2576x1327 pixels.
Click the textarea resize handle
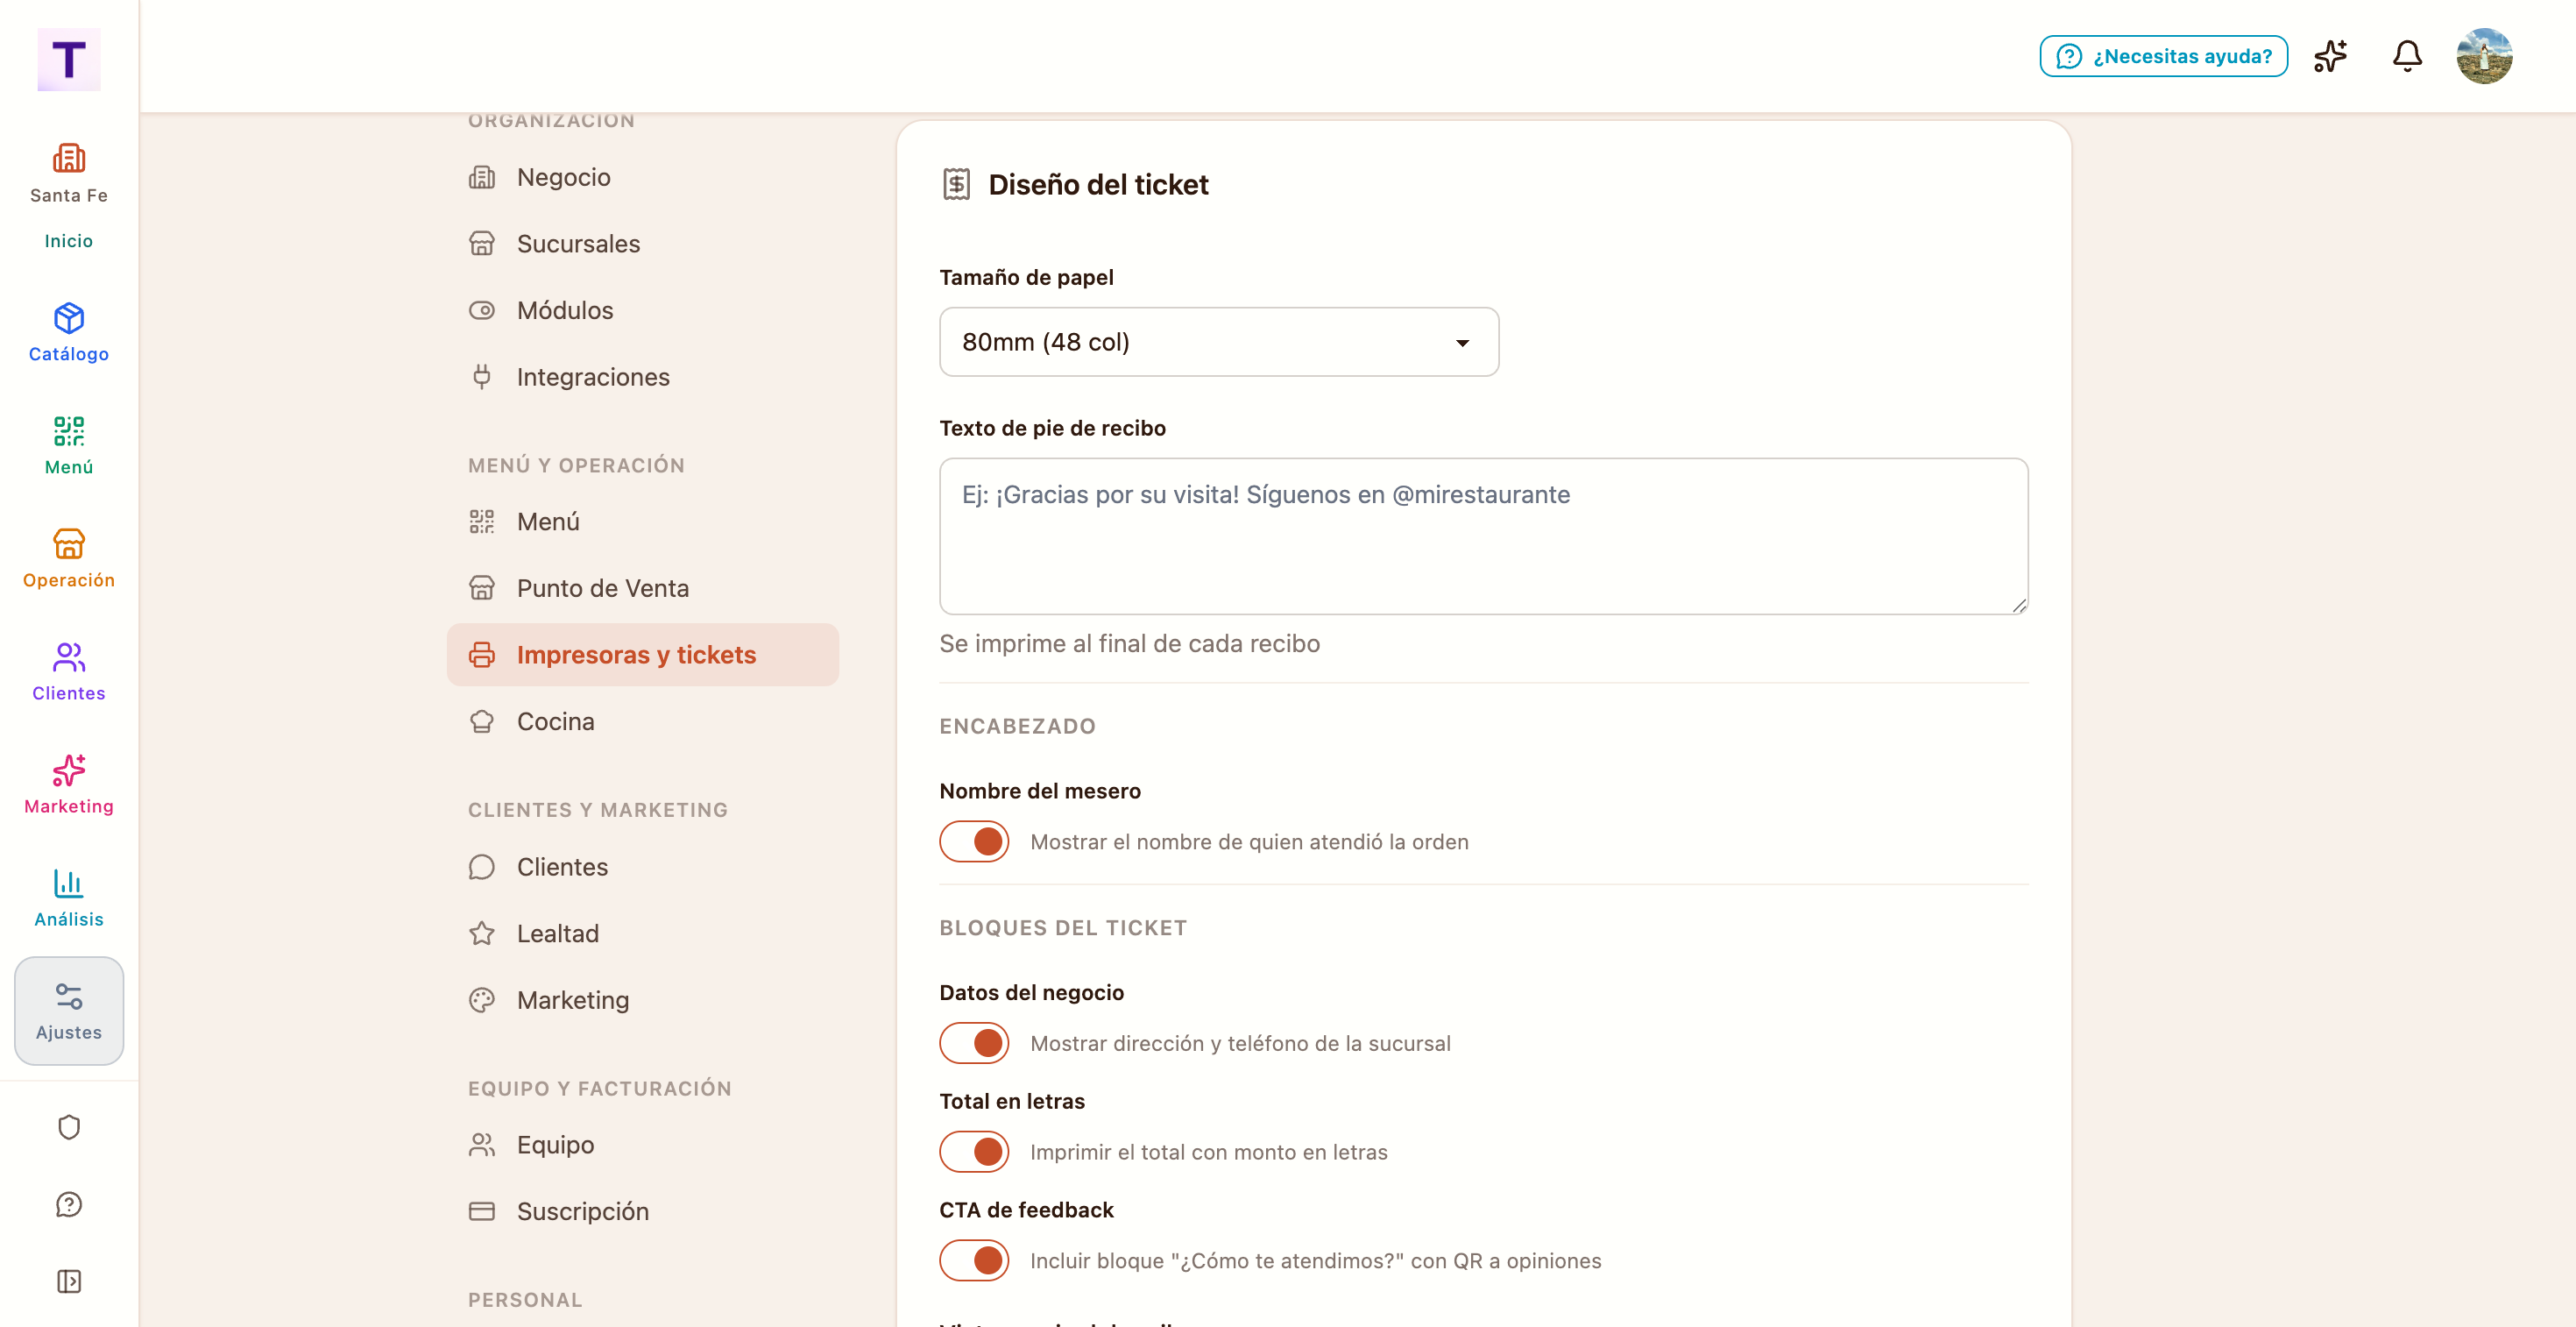pyautogui.click(x=2019, y=605)
